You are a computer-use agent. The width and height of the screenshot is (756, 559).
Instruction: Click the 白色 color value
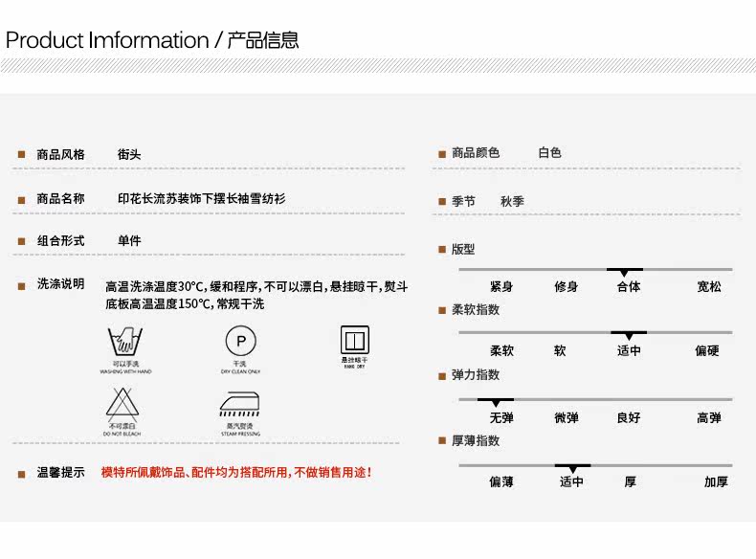(549, 153)
